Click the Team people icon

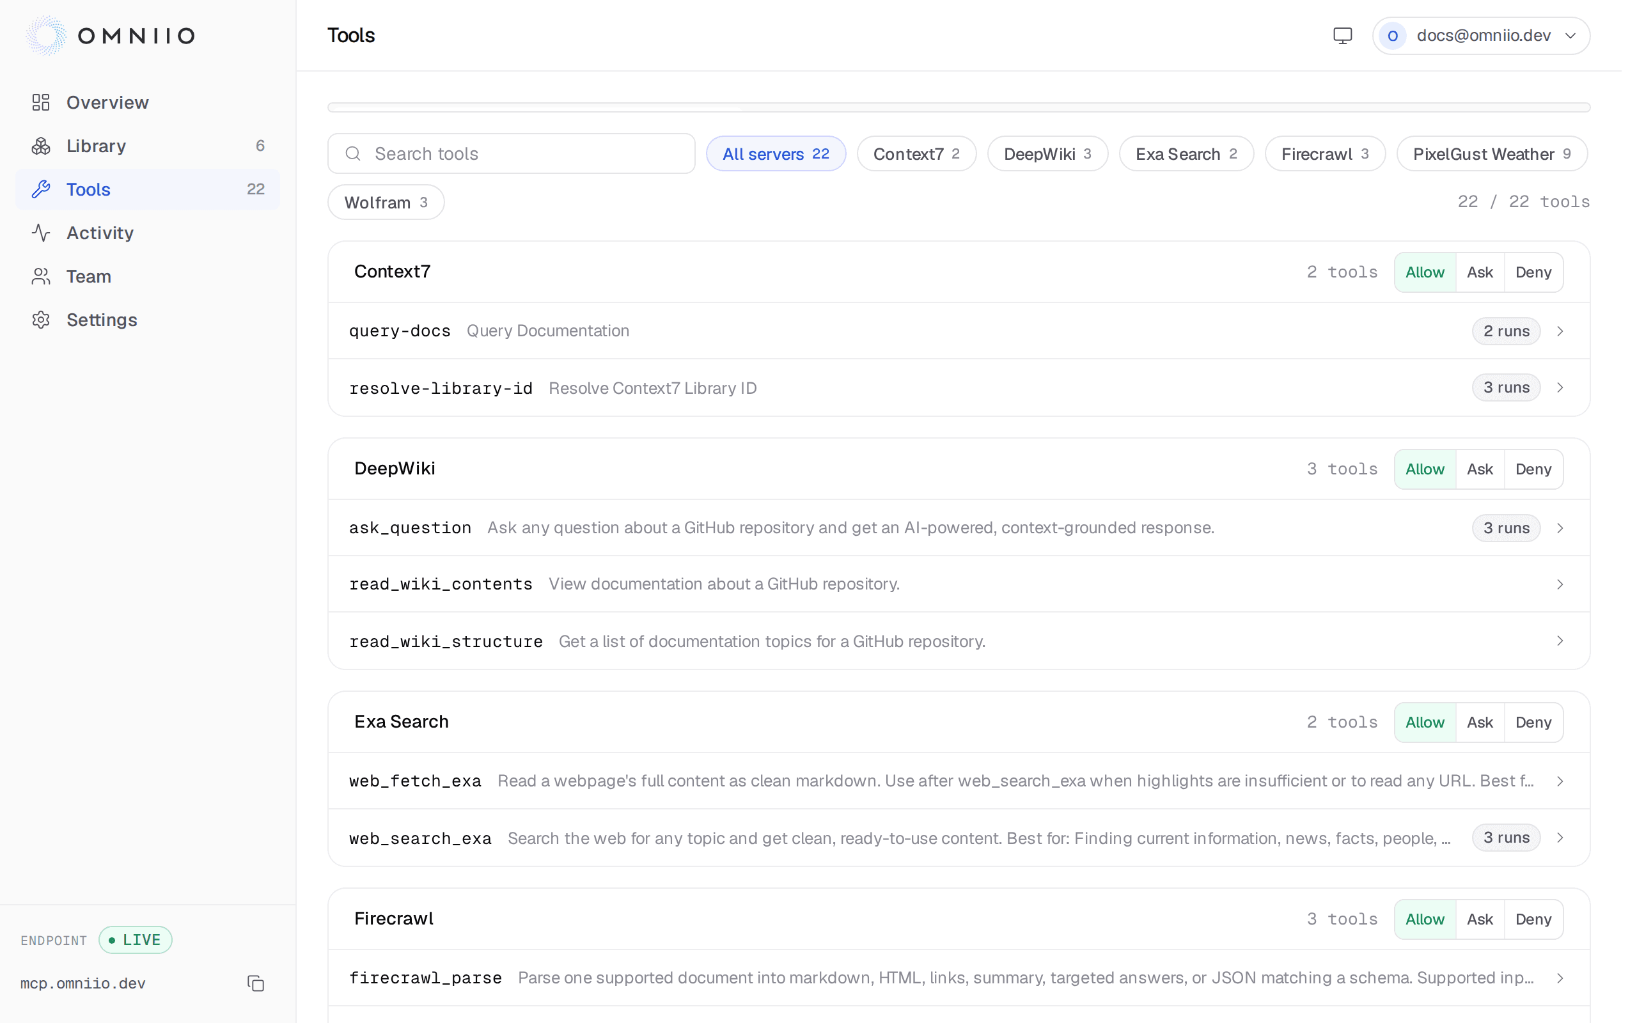coord(42,276)
